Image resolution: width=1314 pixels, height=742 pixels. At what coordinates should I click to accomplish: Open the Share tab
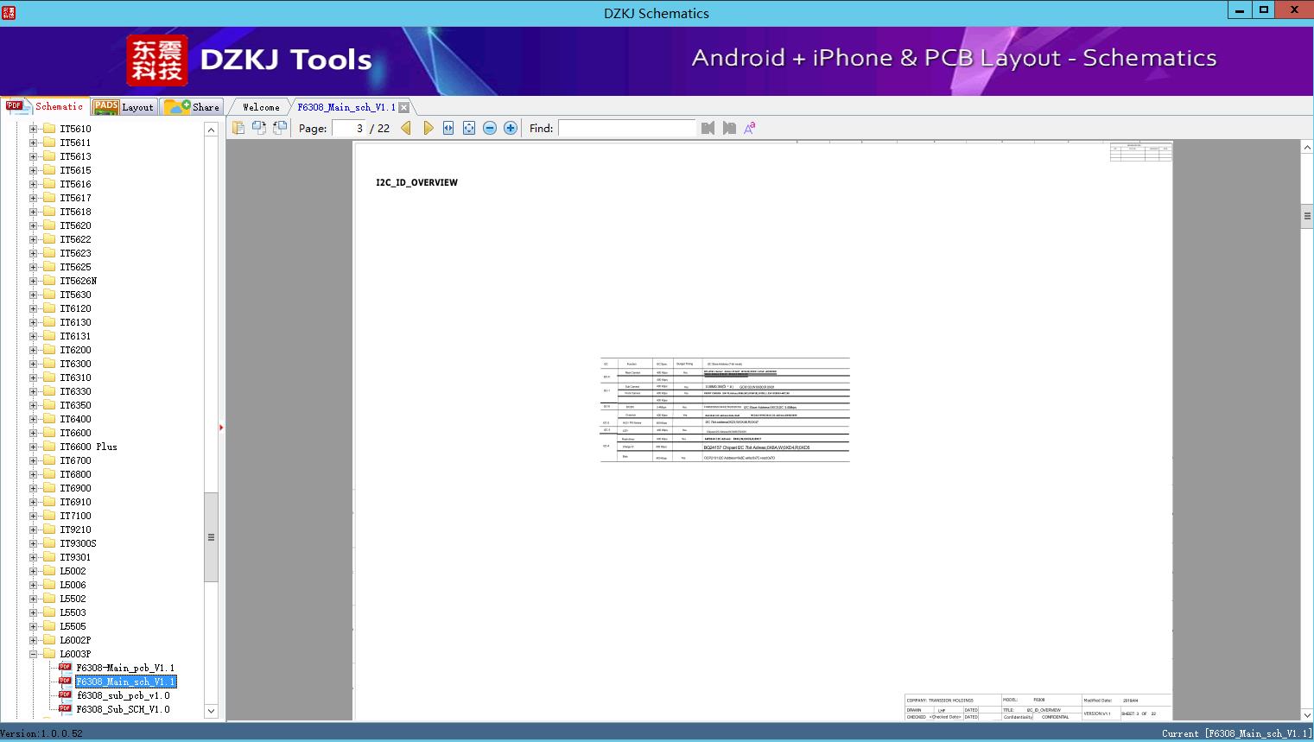point(192,107)
